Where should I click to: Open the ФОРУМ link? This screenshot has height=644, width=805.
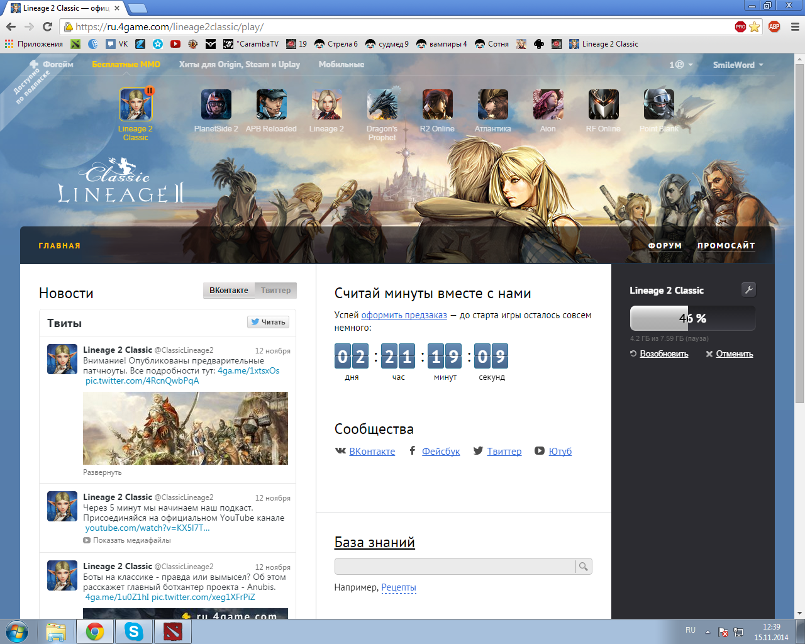[665, 246]
